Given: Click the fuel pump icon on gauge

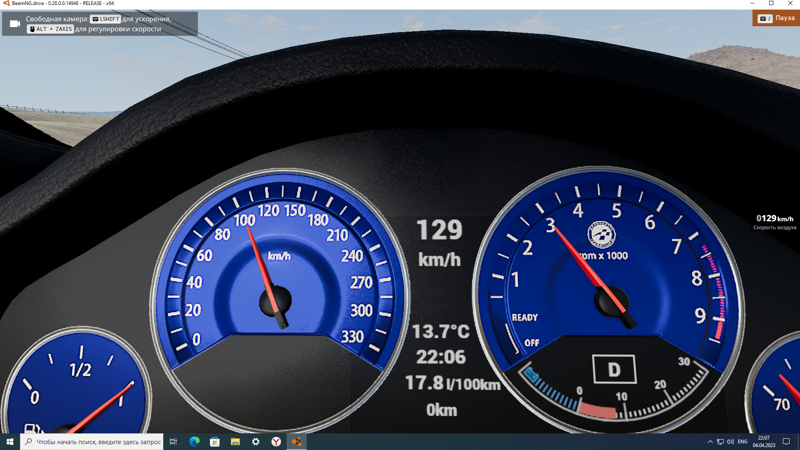Looking at the screenshot, I should point(33,428).
